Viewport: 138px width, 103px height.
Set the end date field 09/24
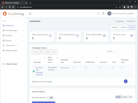coord(124,27)
